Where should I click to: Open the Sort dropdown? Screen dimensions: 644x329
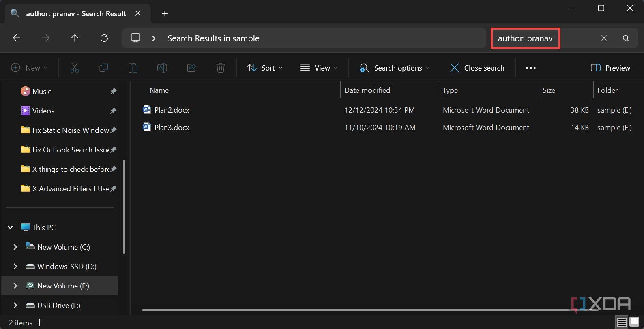[x=265, y=68]
